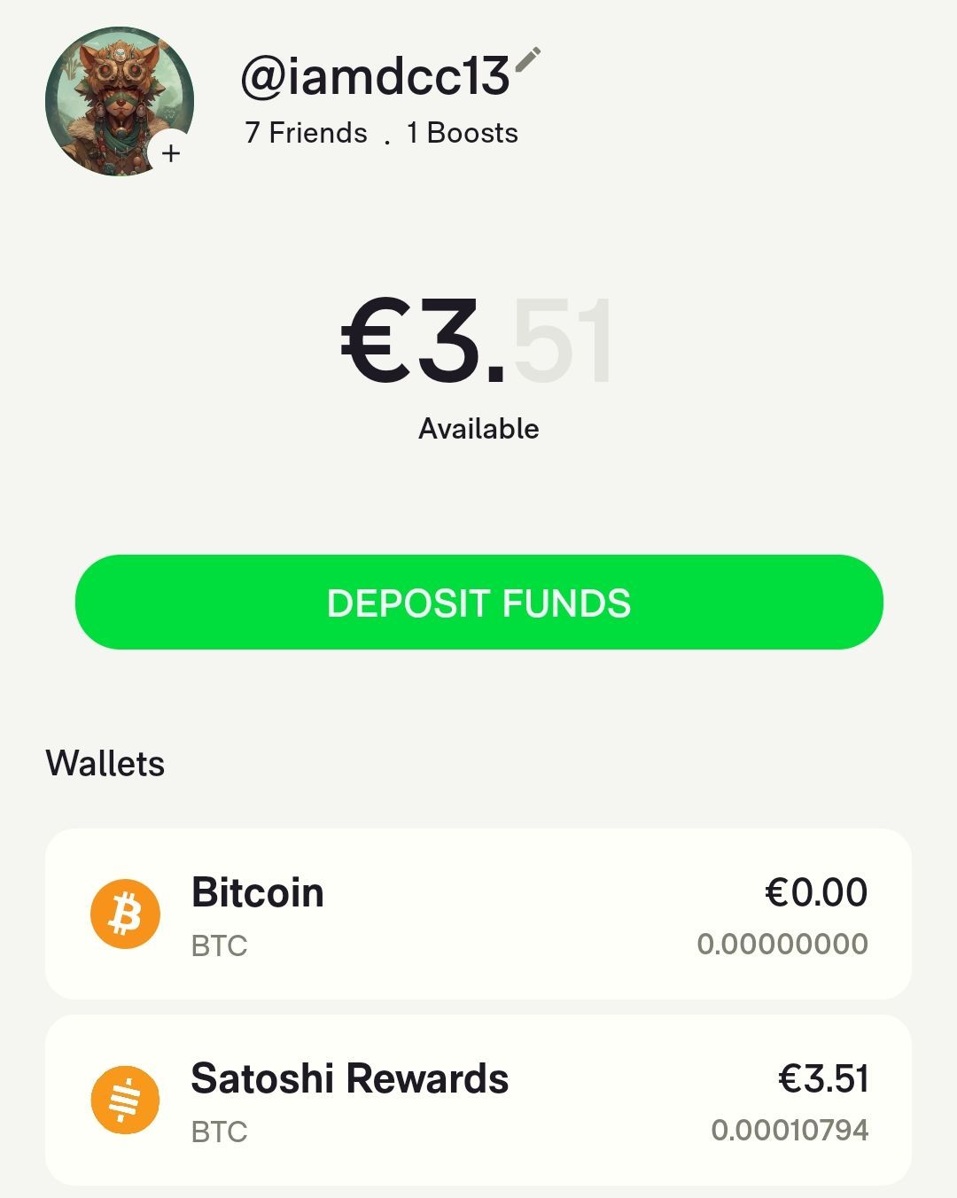Click the BTC ticker under Bitcoin

219,946
